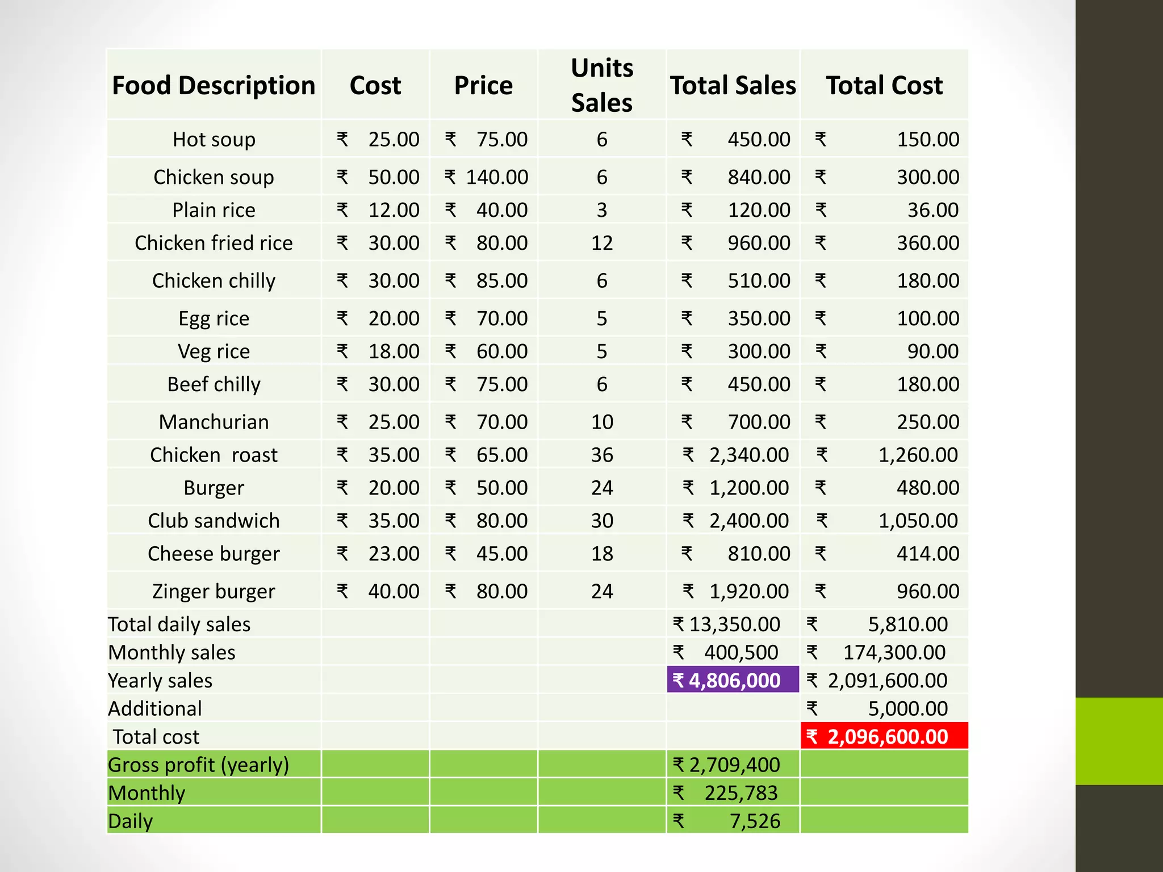
Task: Select the ₹ 13,350.00 daily sales total
Action: coord(727,624)
